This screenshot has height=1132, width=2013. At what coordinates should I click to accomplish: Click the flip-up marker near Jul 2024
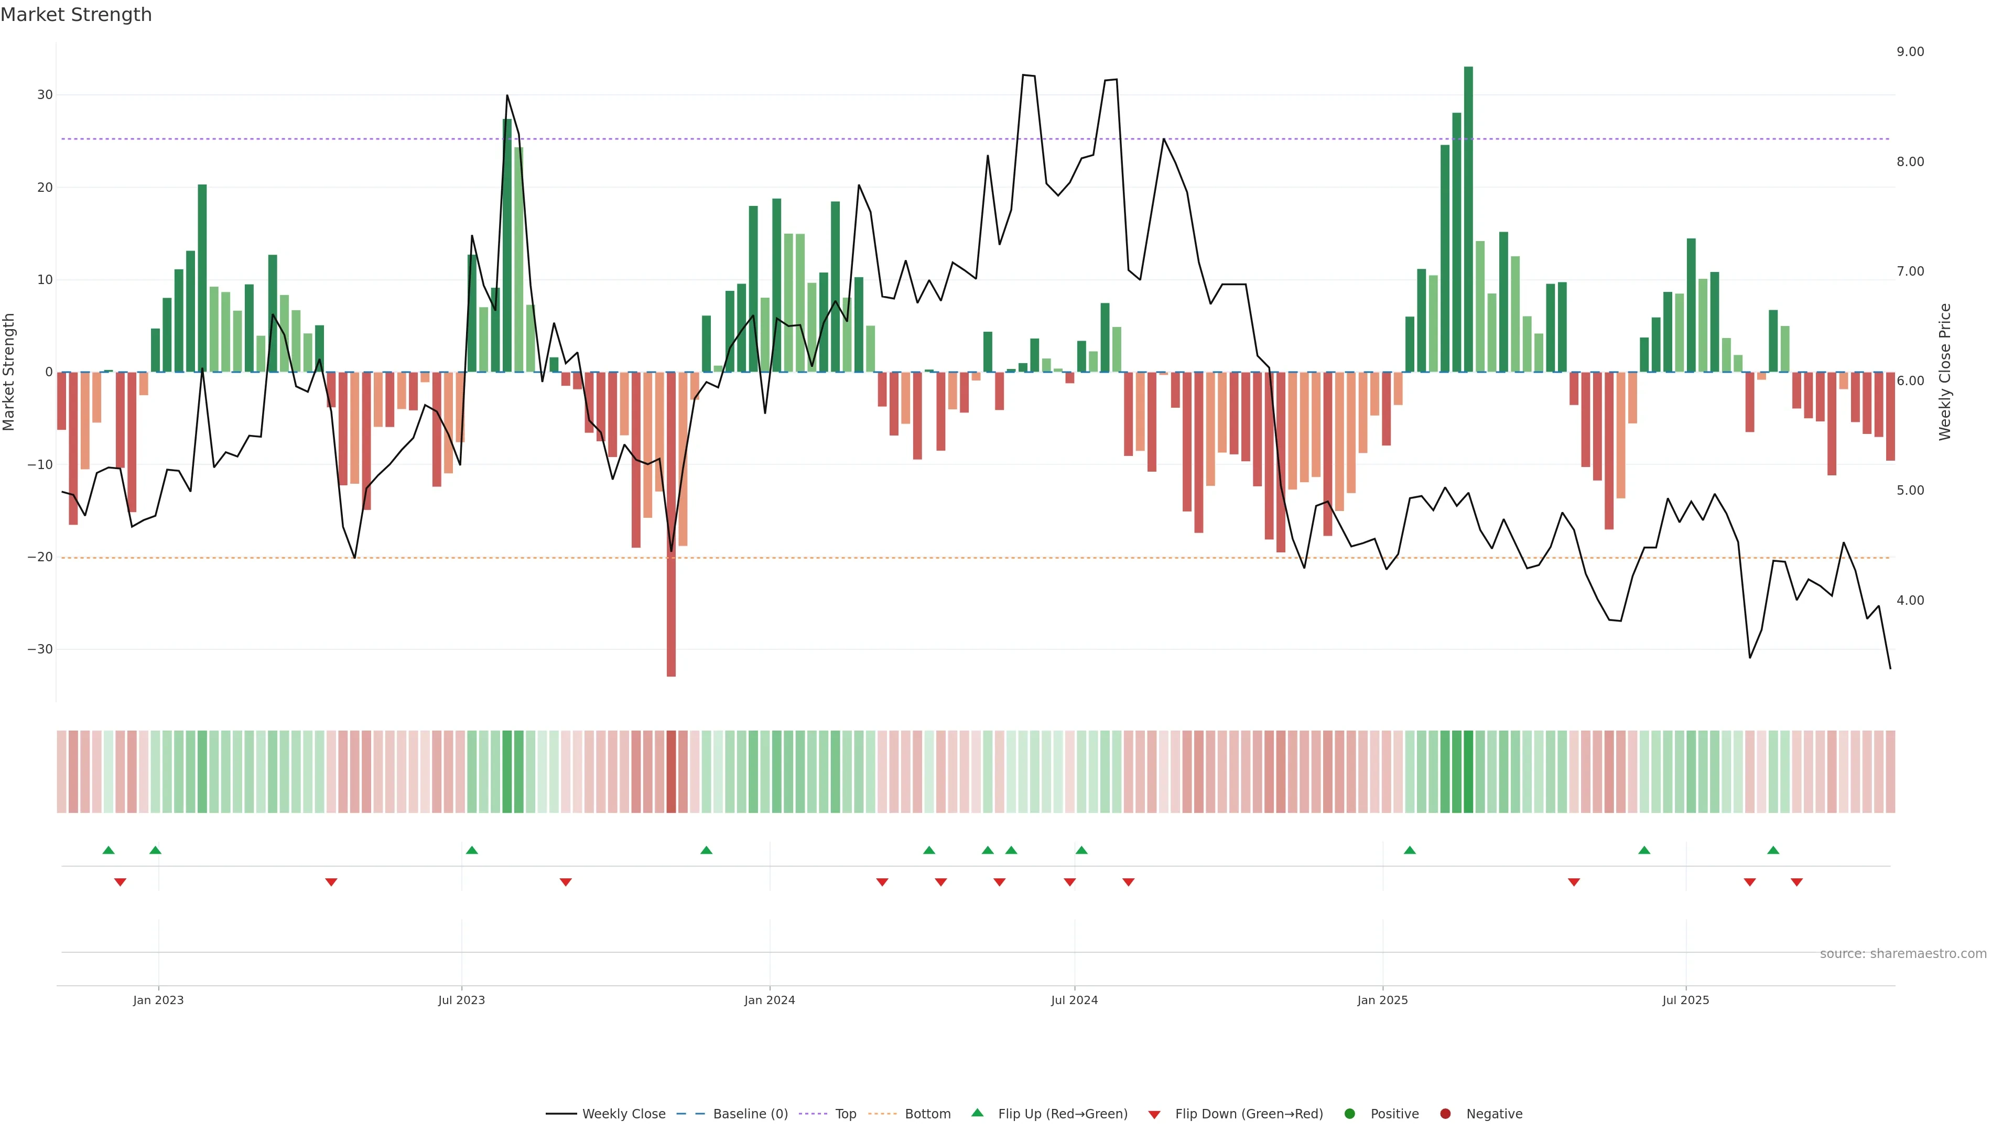[1081, 850]
